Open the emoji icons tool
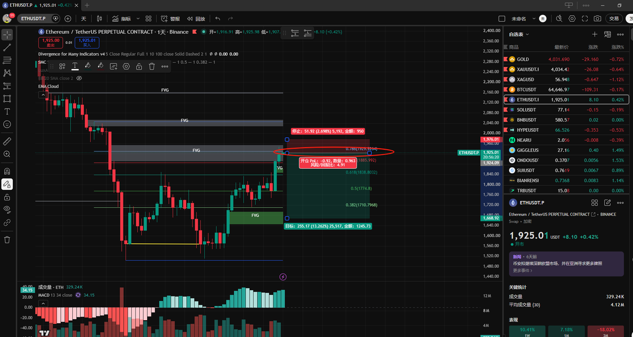 7,124
